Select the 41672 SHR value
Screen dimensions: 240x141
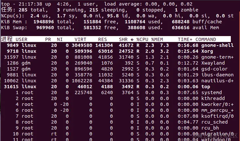[126, 45]
